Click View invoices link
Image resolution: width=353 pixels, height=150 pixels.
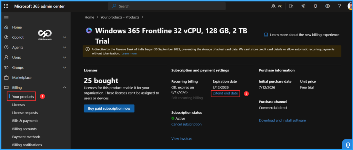click(182, 139)
